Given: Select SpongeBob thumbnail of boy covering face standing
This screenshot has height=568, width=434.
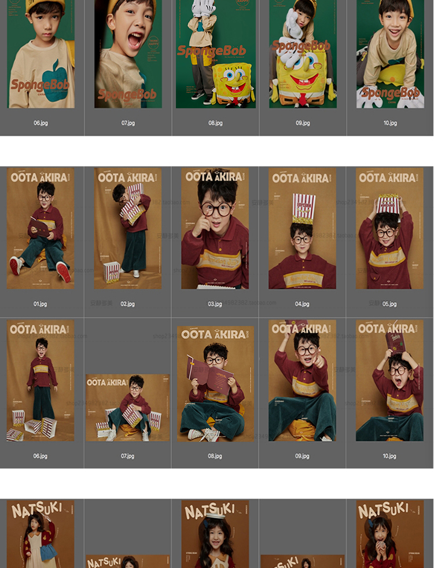Looking at the screenshot, I should click(216, 54).
